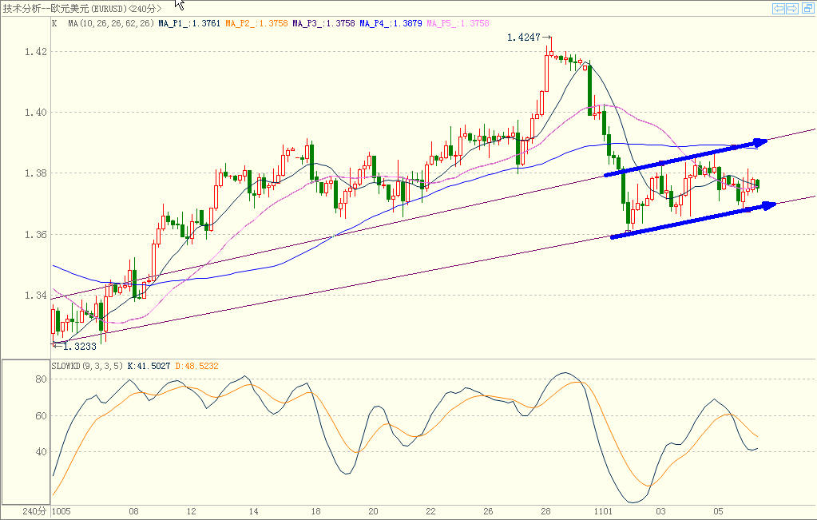Click the restore window icon at top right
The width and height of the screenshot is (817, 520).
tap(809, 8)
